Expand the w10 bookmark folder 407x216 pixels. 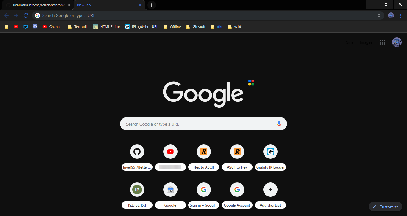coord(234,27)
